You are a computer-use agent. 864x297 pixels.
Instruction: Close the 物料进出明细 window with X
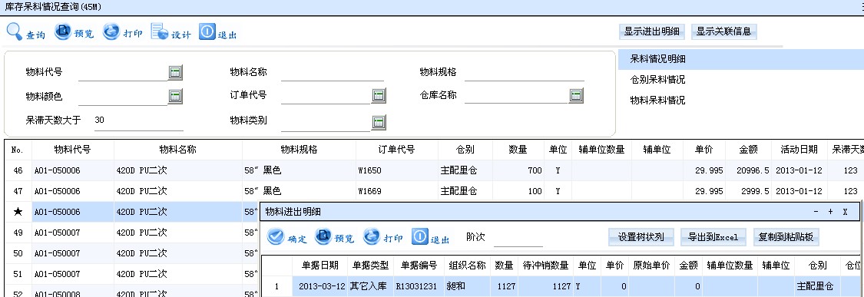point(845,212)
